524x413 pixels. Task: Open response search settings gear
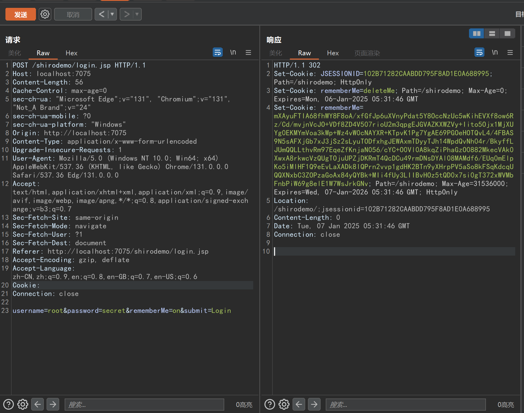tap(284, 404)
